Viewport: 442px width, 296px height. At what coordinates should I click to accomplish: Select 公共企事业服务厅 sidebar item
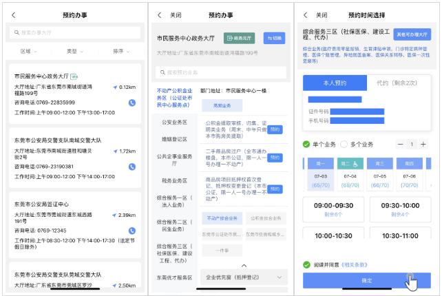point(174,160)
